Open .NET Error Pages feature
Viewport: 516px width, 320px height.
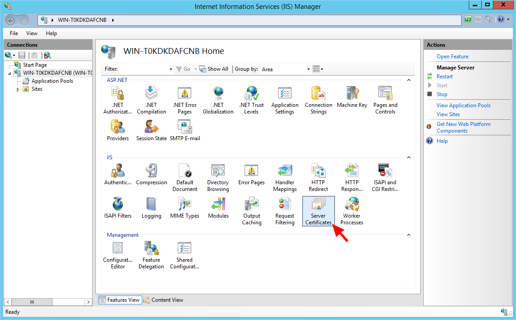[x=184, y=100]
